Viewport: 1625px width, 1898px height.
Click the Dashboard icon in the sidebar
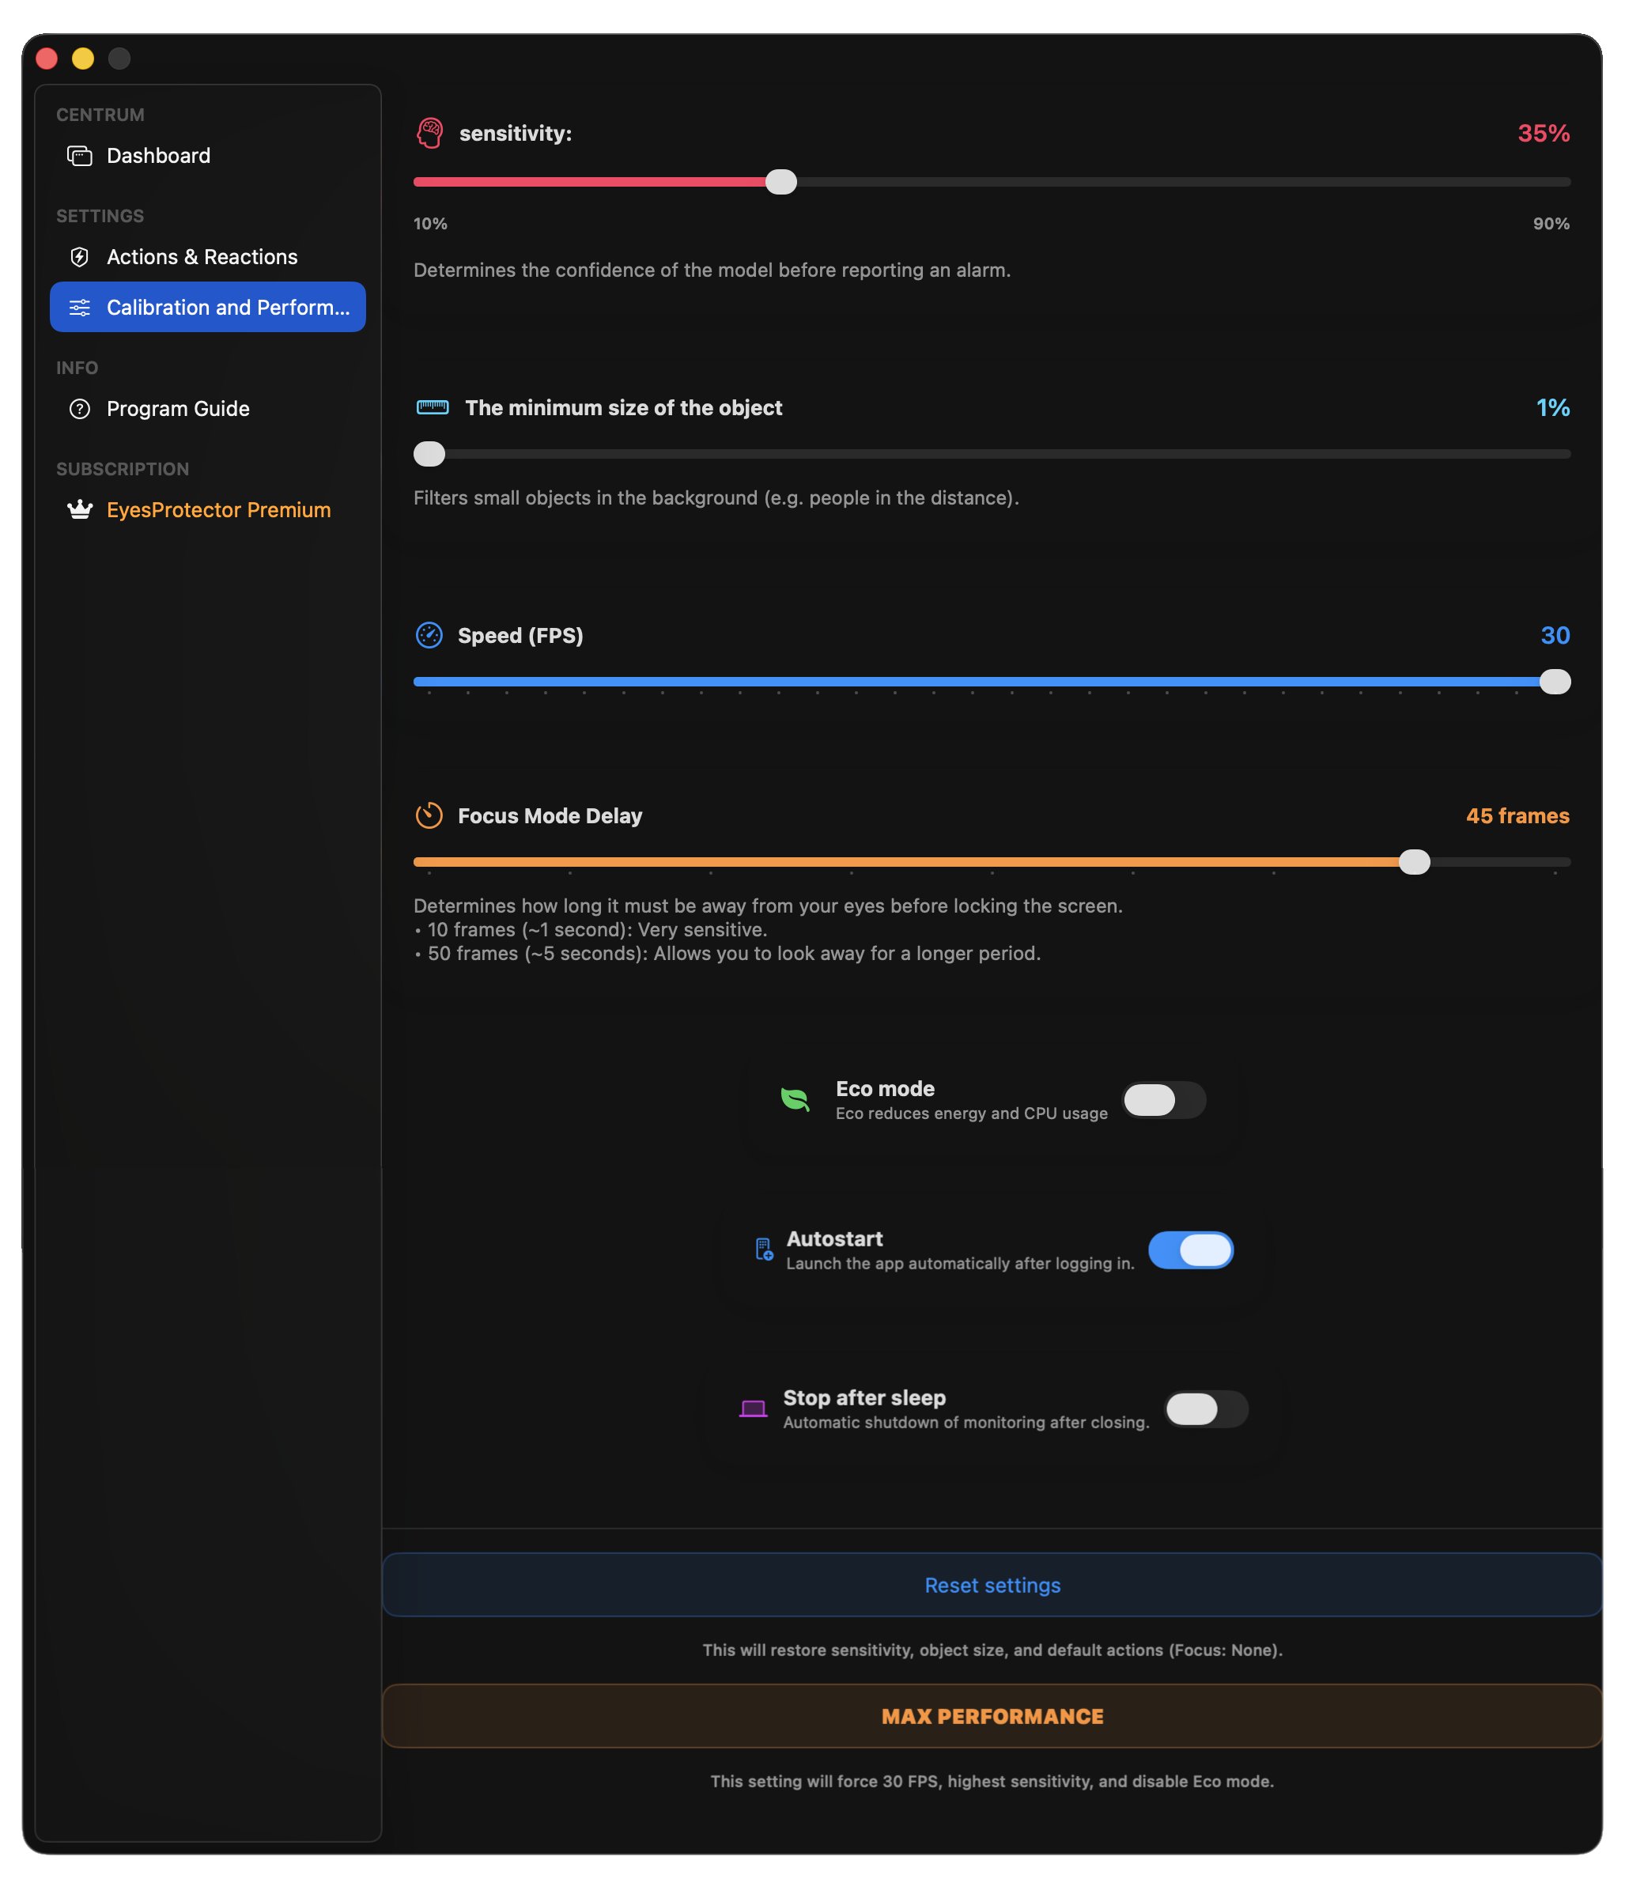80,155
